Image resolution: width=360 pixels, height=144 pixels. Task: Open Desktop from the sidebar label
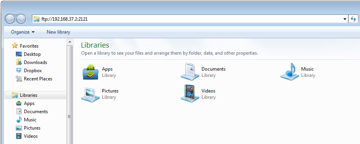point(32,54)
